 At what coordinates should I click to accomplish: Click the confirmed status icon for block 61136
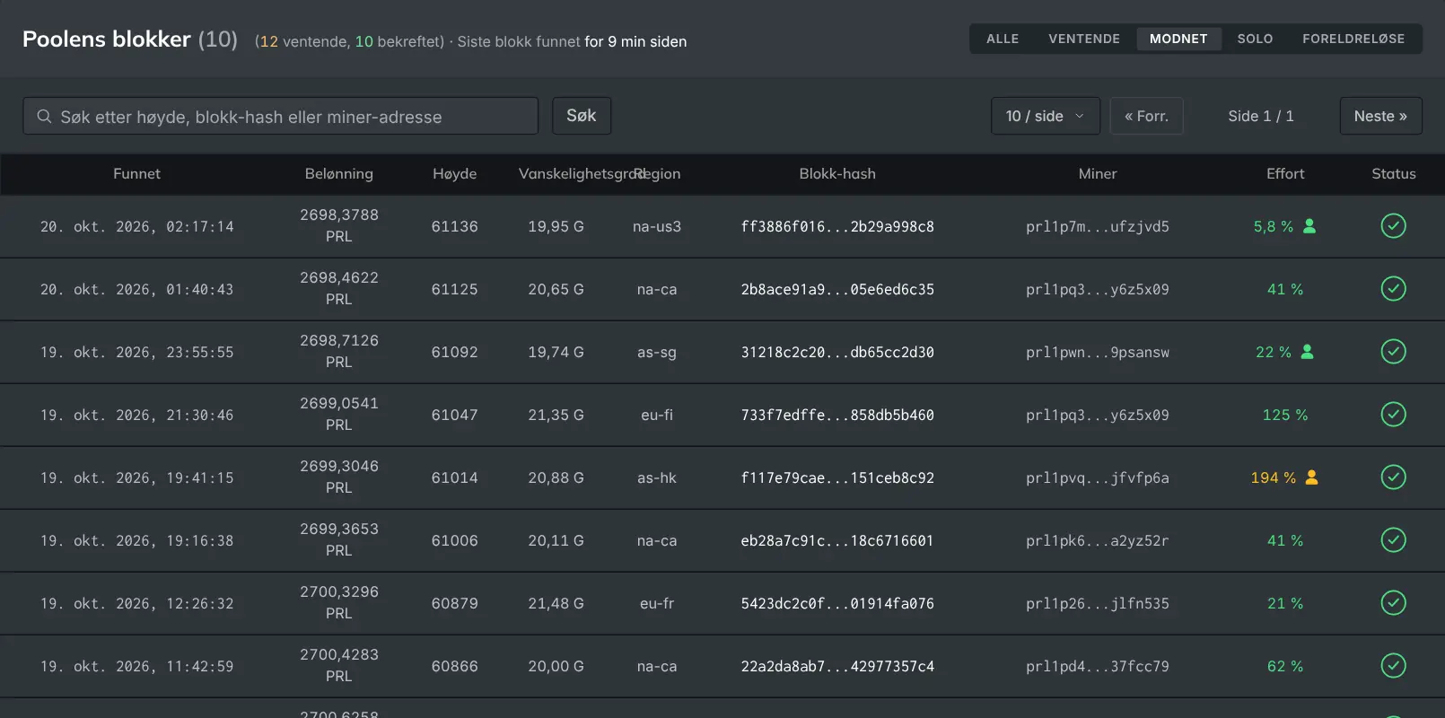tap(1393, 226)
